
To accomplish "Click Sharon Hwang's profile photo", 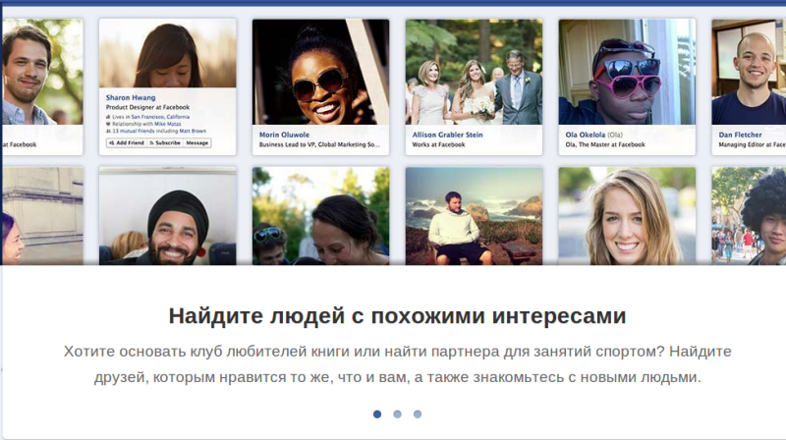I will pos(167,54).
